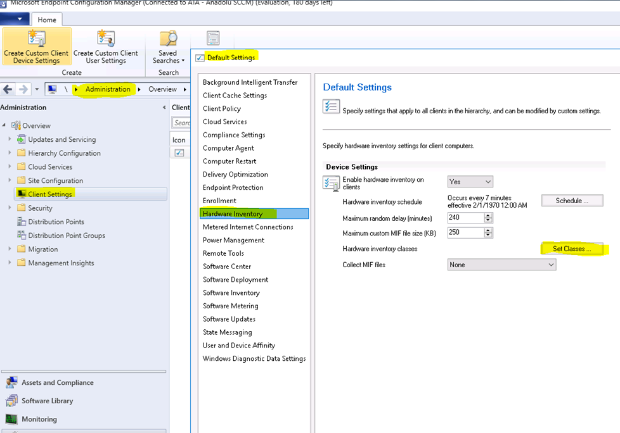Click the Client Settings monitor icon
Viewport: 620px width, 433px height.
pyautogui.click(x=22, y=194)
